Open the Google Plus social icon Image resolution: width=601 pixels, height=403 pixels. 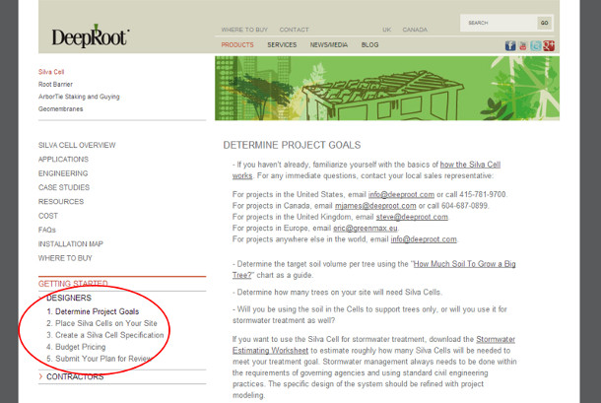click(x=549, y=46)
